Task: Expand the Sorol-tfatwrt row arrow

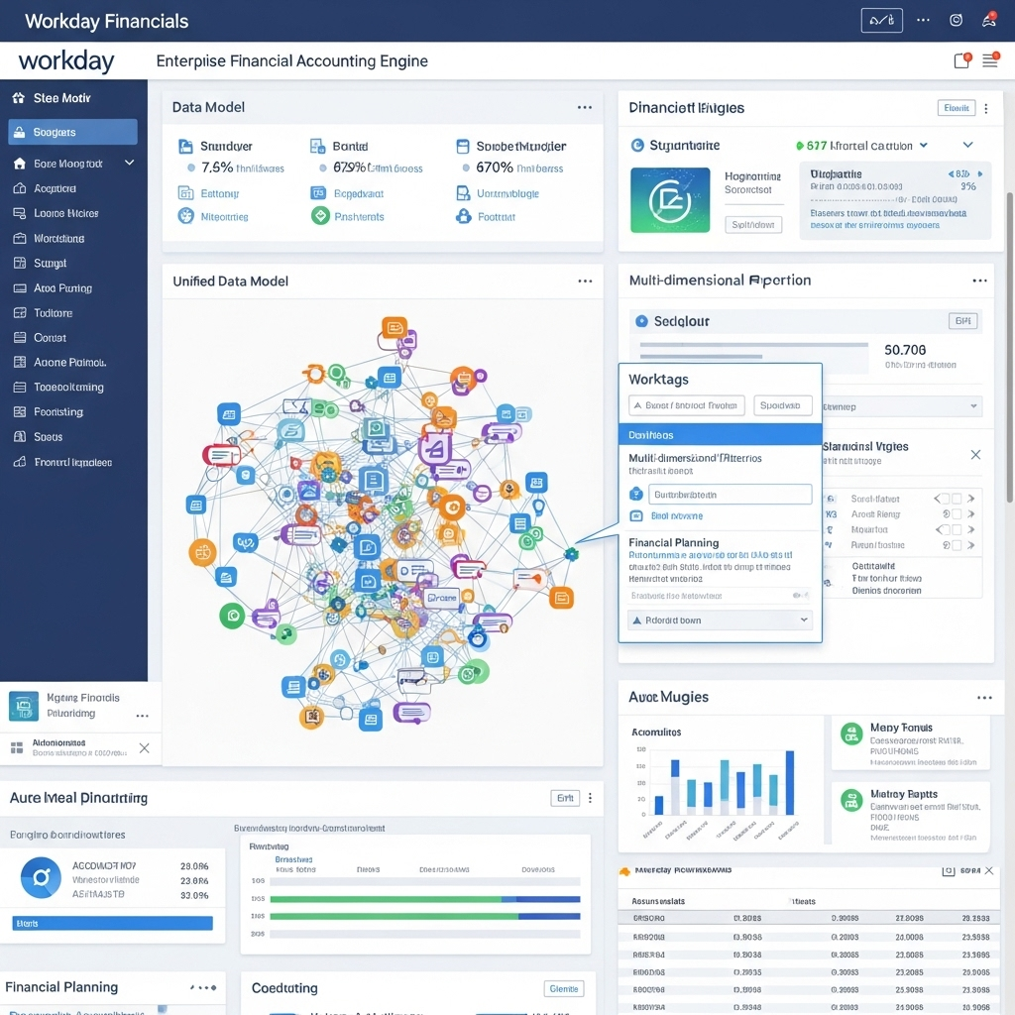Action: tap(971, 499)
